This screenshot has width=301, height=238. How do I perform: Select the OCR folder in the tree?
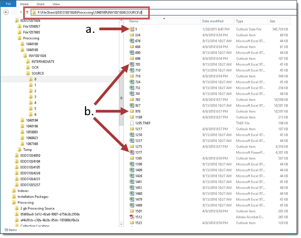(x=35, y=67)
